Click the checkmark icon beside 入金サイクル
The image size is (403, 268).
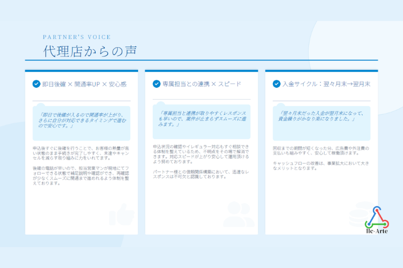276,84
